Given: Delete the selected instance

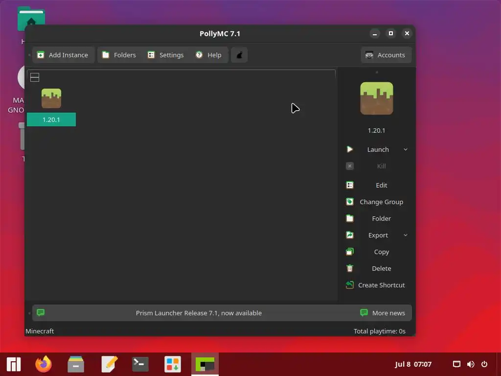Looking at the screenshot, I should pos(376,269).
